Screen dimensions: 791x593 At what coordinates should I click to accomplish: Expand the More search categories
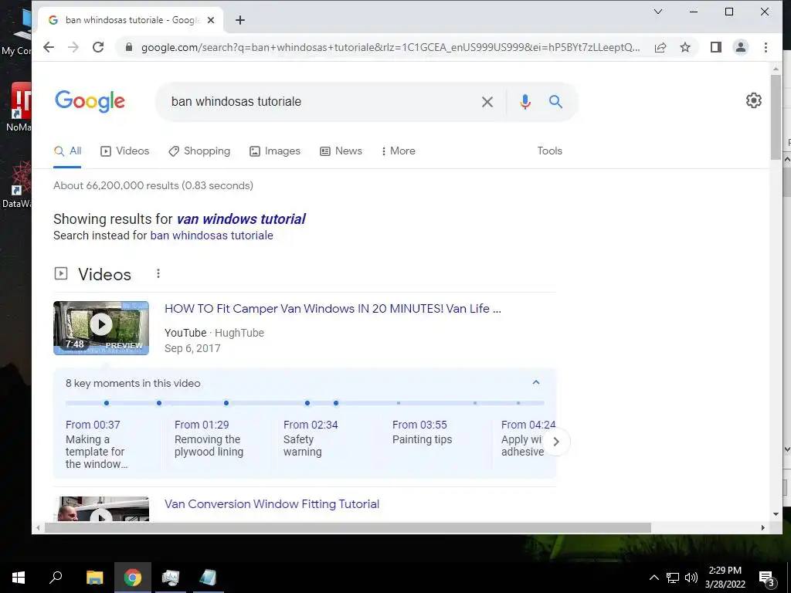coord(398,151)
